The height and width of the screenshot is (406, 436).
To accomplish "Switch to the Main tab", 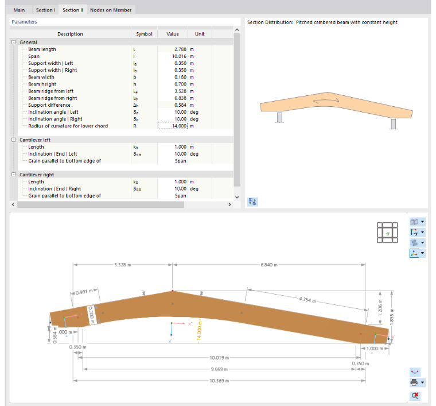I will (x=19, y=10).
